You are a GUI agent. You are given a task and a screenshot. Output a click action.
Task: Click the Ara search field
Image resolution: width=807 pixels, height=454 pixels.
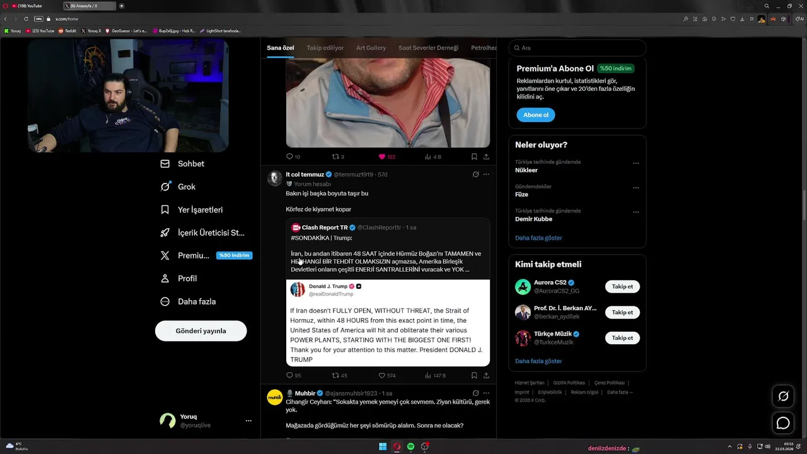(x=578, y=48)
